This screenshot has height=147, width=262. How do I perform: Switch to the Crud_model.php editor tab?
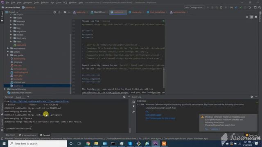[x=157, y=12]
